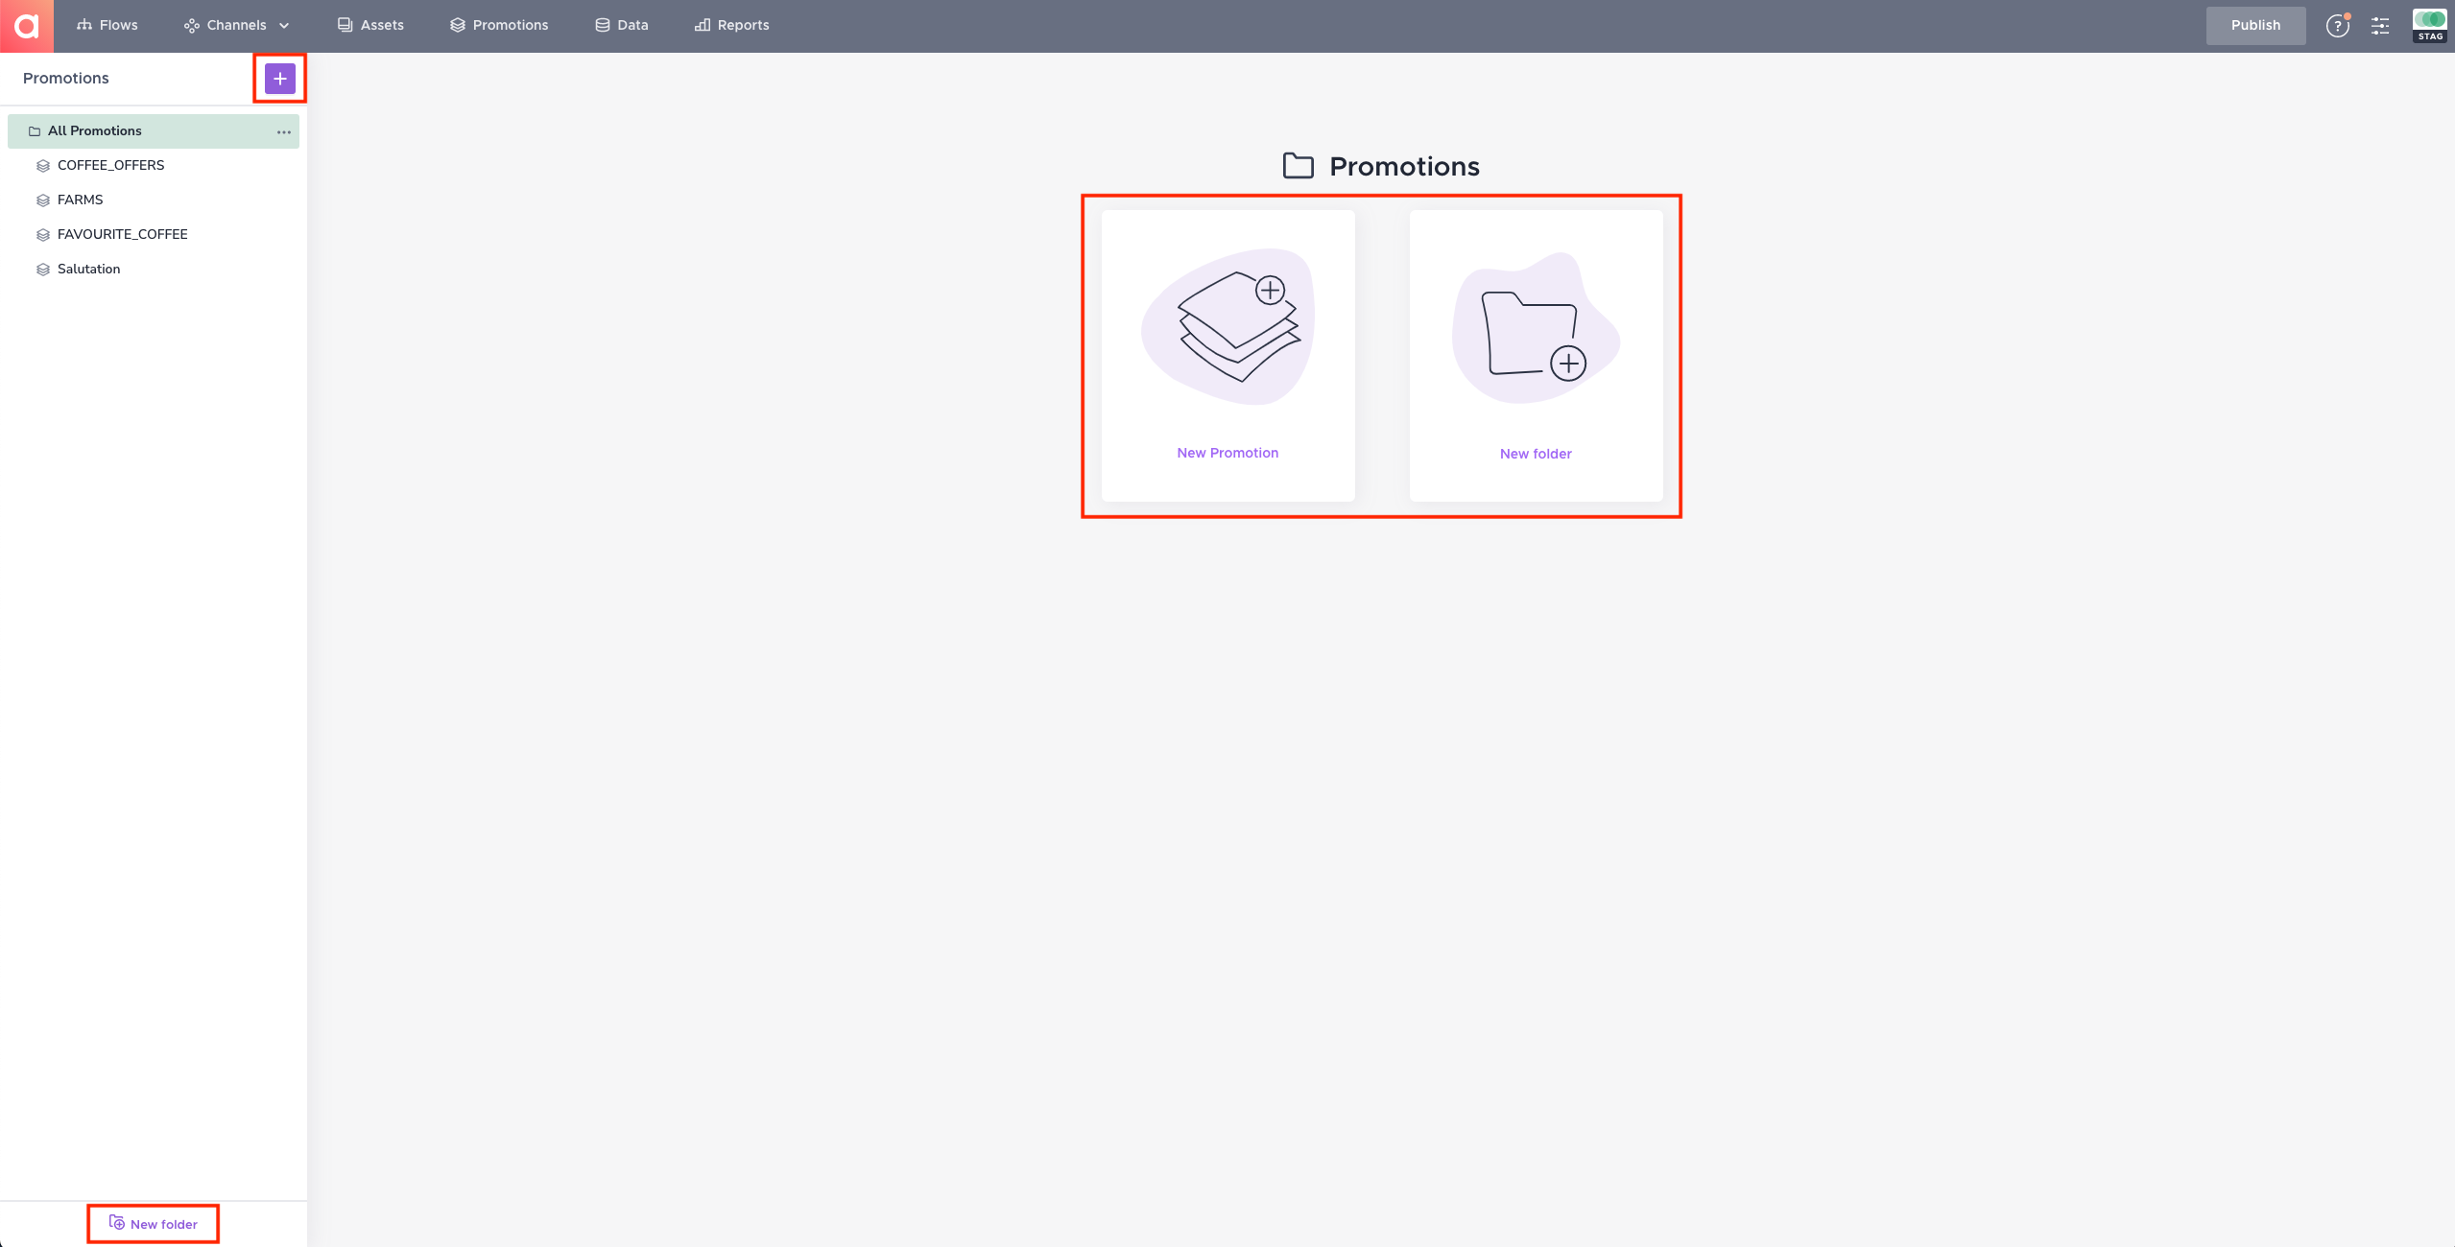2455x1247 pixels.
Task: Click the purple plus add button
Action: 280,79
